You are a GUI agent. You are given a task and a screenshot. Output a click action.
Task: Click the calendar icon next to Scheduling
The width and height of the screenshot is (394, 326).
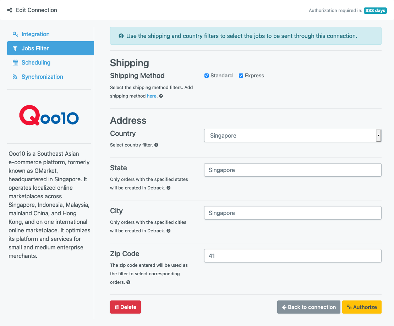pyautogui.click(x=15, y=62)
